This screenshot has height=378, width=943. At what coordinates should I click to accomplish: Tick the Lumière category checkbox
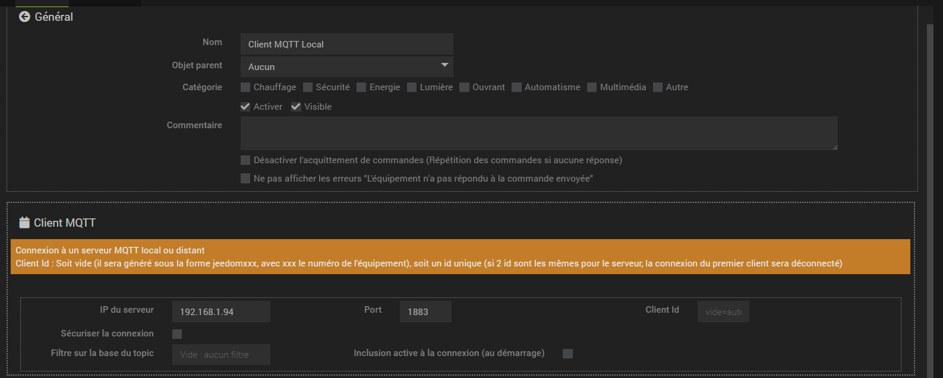pyautogui.click(x=412, y=87)
